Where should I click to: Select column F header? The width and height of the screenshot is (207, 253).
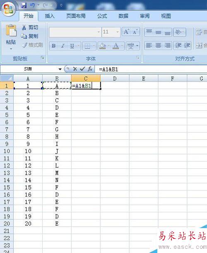click(x=173, y=78)
